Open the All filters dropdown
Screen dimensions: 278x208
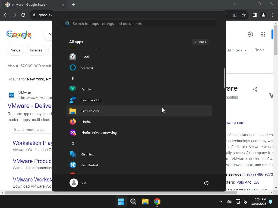237,50
